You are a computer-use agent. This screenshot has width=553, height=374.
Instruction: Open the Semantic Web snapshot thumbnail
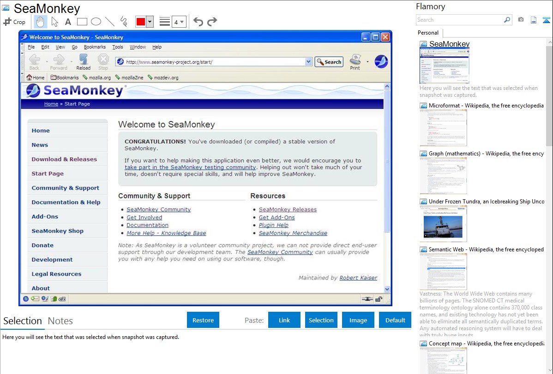point(443,271)
